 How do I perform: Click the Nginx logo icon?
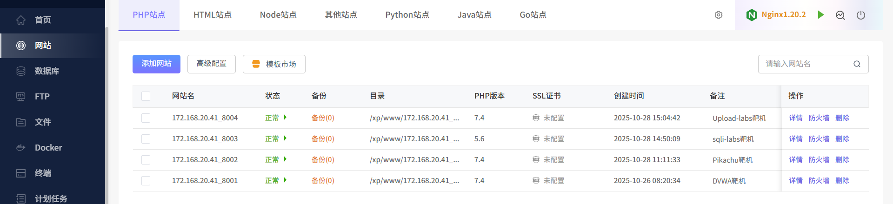752,15
